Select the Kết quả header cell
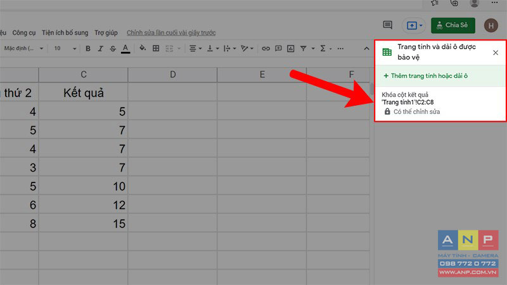This screenshot has height=285, width=507. click(x=84, y=92)
